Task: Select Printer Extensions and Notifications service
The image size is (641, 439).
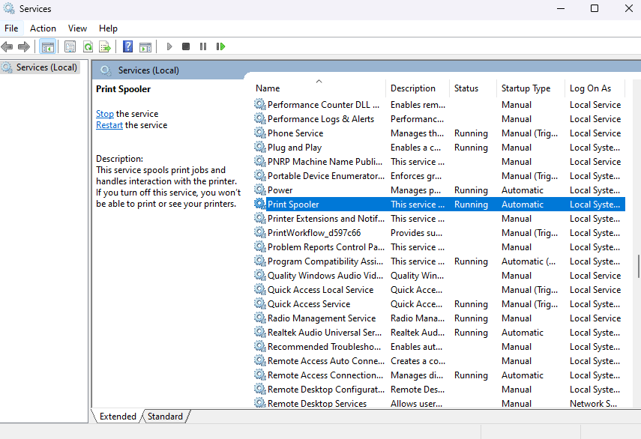Action: point(439,219)
